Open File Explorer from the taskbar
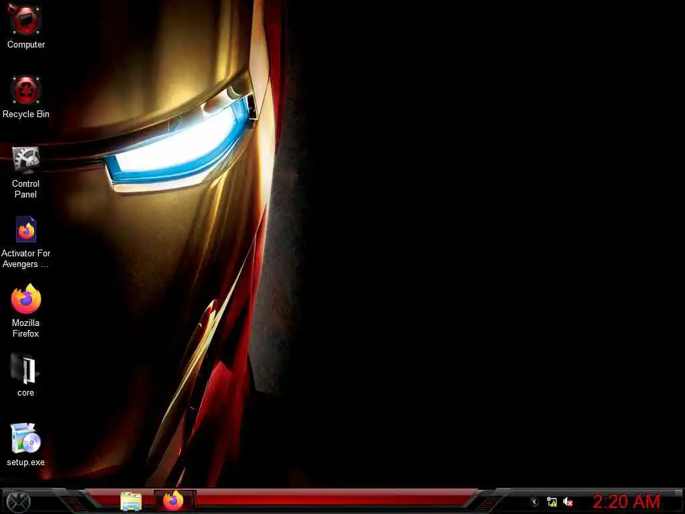This screenshot has width=685, height=514. pyautogui.click(x=131, y=501)
